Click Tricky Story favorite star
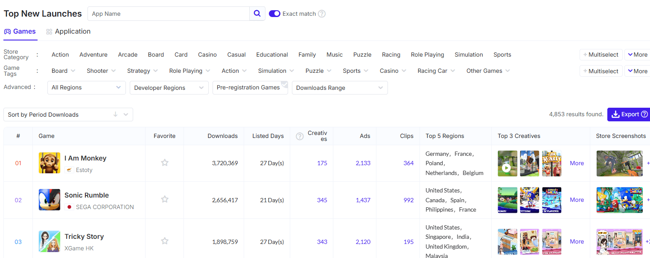 pyautogui.click(x=165, y=241)
